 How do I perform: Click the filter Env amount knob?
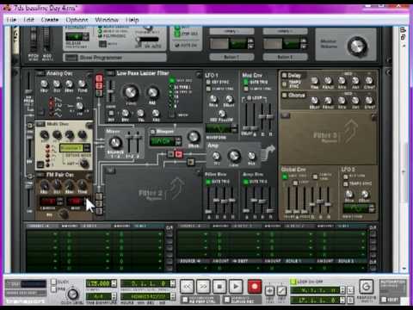point(126,113)
